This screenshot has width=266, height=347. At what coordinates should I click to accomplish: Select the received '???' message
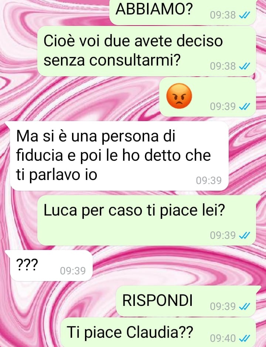(51, 266)
